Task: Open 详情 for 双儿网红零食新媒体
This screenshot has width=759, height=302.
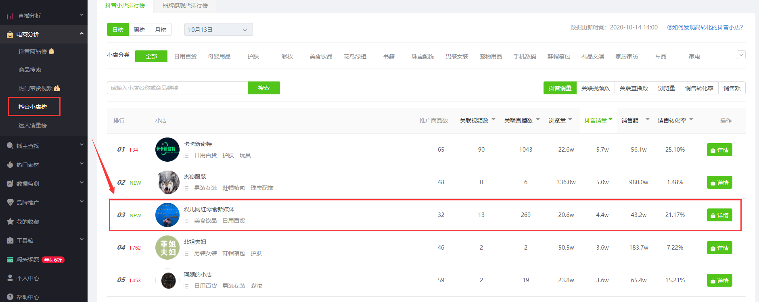Action: pos(719,215)
